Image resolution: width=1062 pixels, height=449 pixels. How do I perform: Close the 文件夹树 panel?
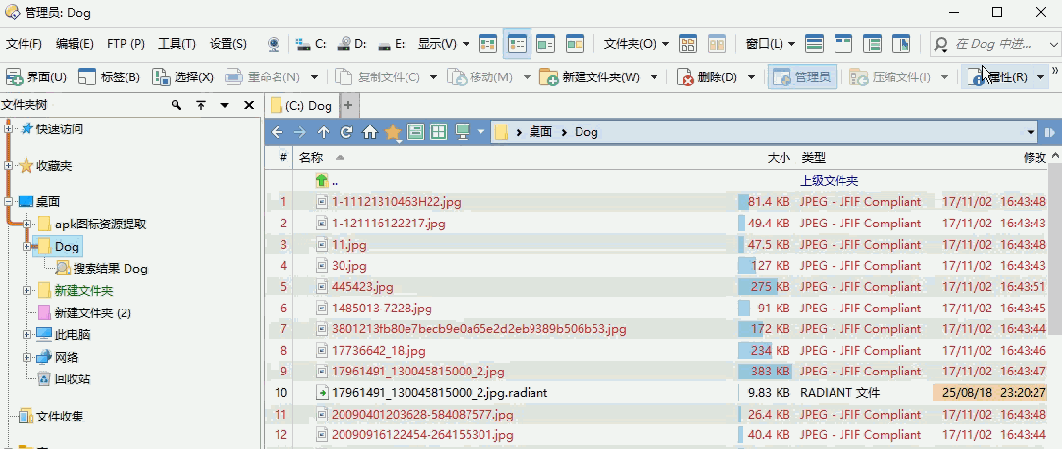tap(249, 105)
